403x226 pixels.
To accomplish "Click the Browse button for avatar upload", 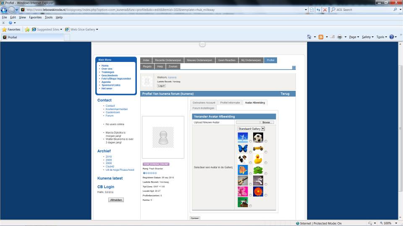I will pos(266,122).
